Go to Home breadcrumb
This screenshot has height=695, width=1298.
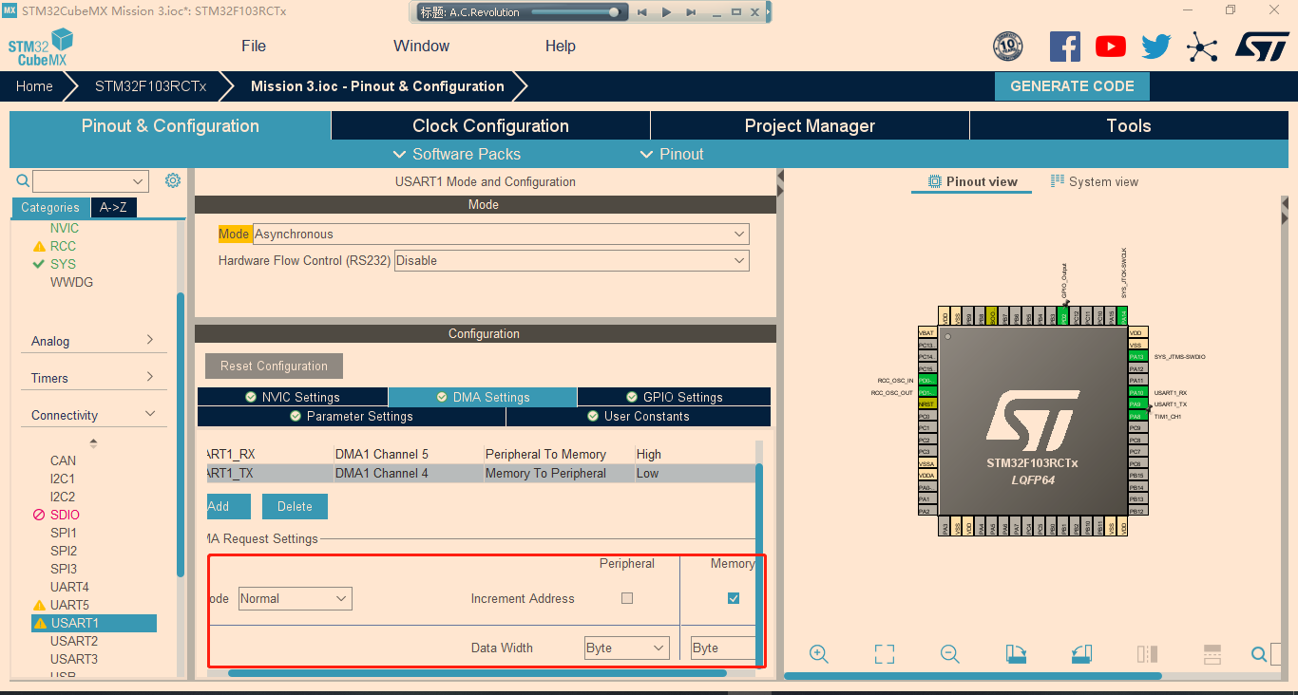pos(34,85)
